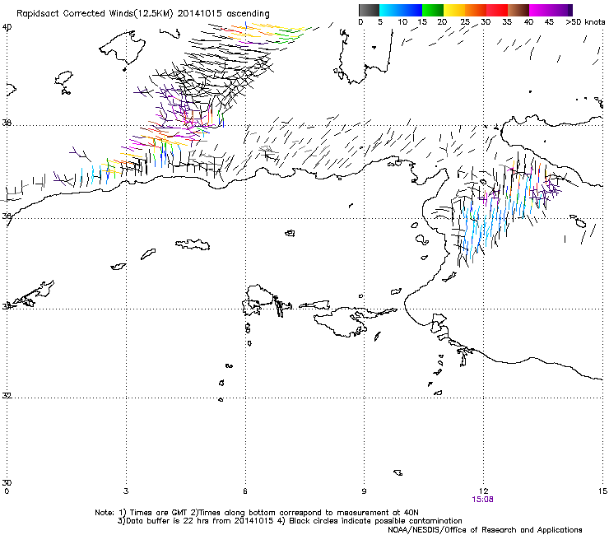Screen dimensions: 609x535
Task: Click the red 30-35 knots color swatch
Action: (497, 10)
